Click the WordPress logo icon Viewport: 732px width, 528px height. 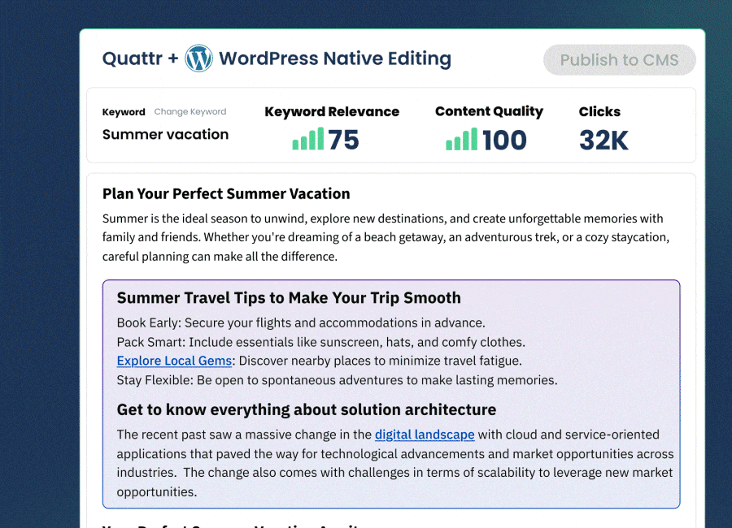199,58
